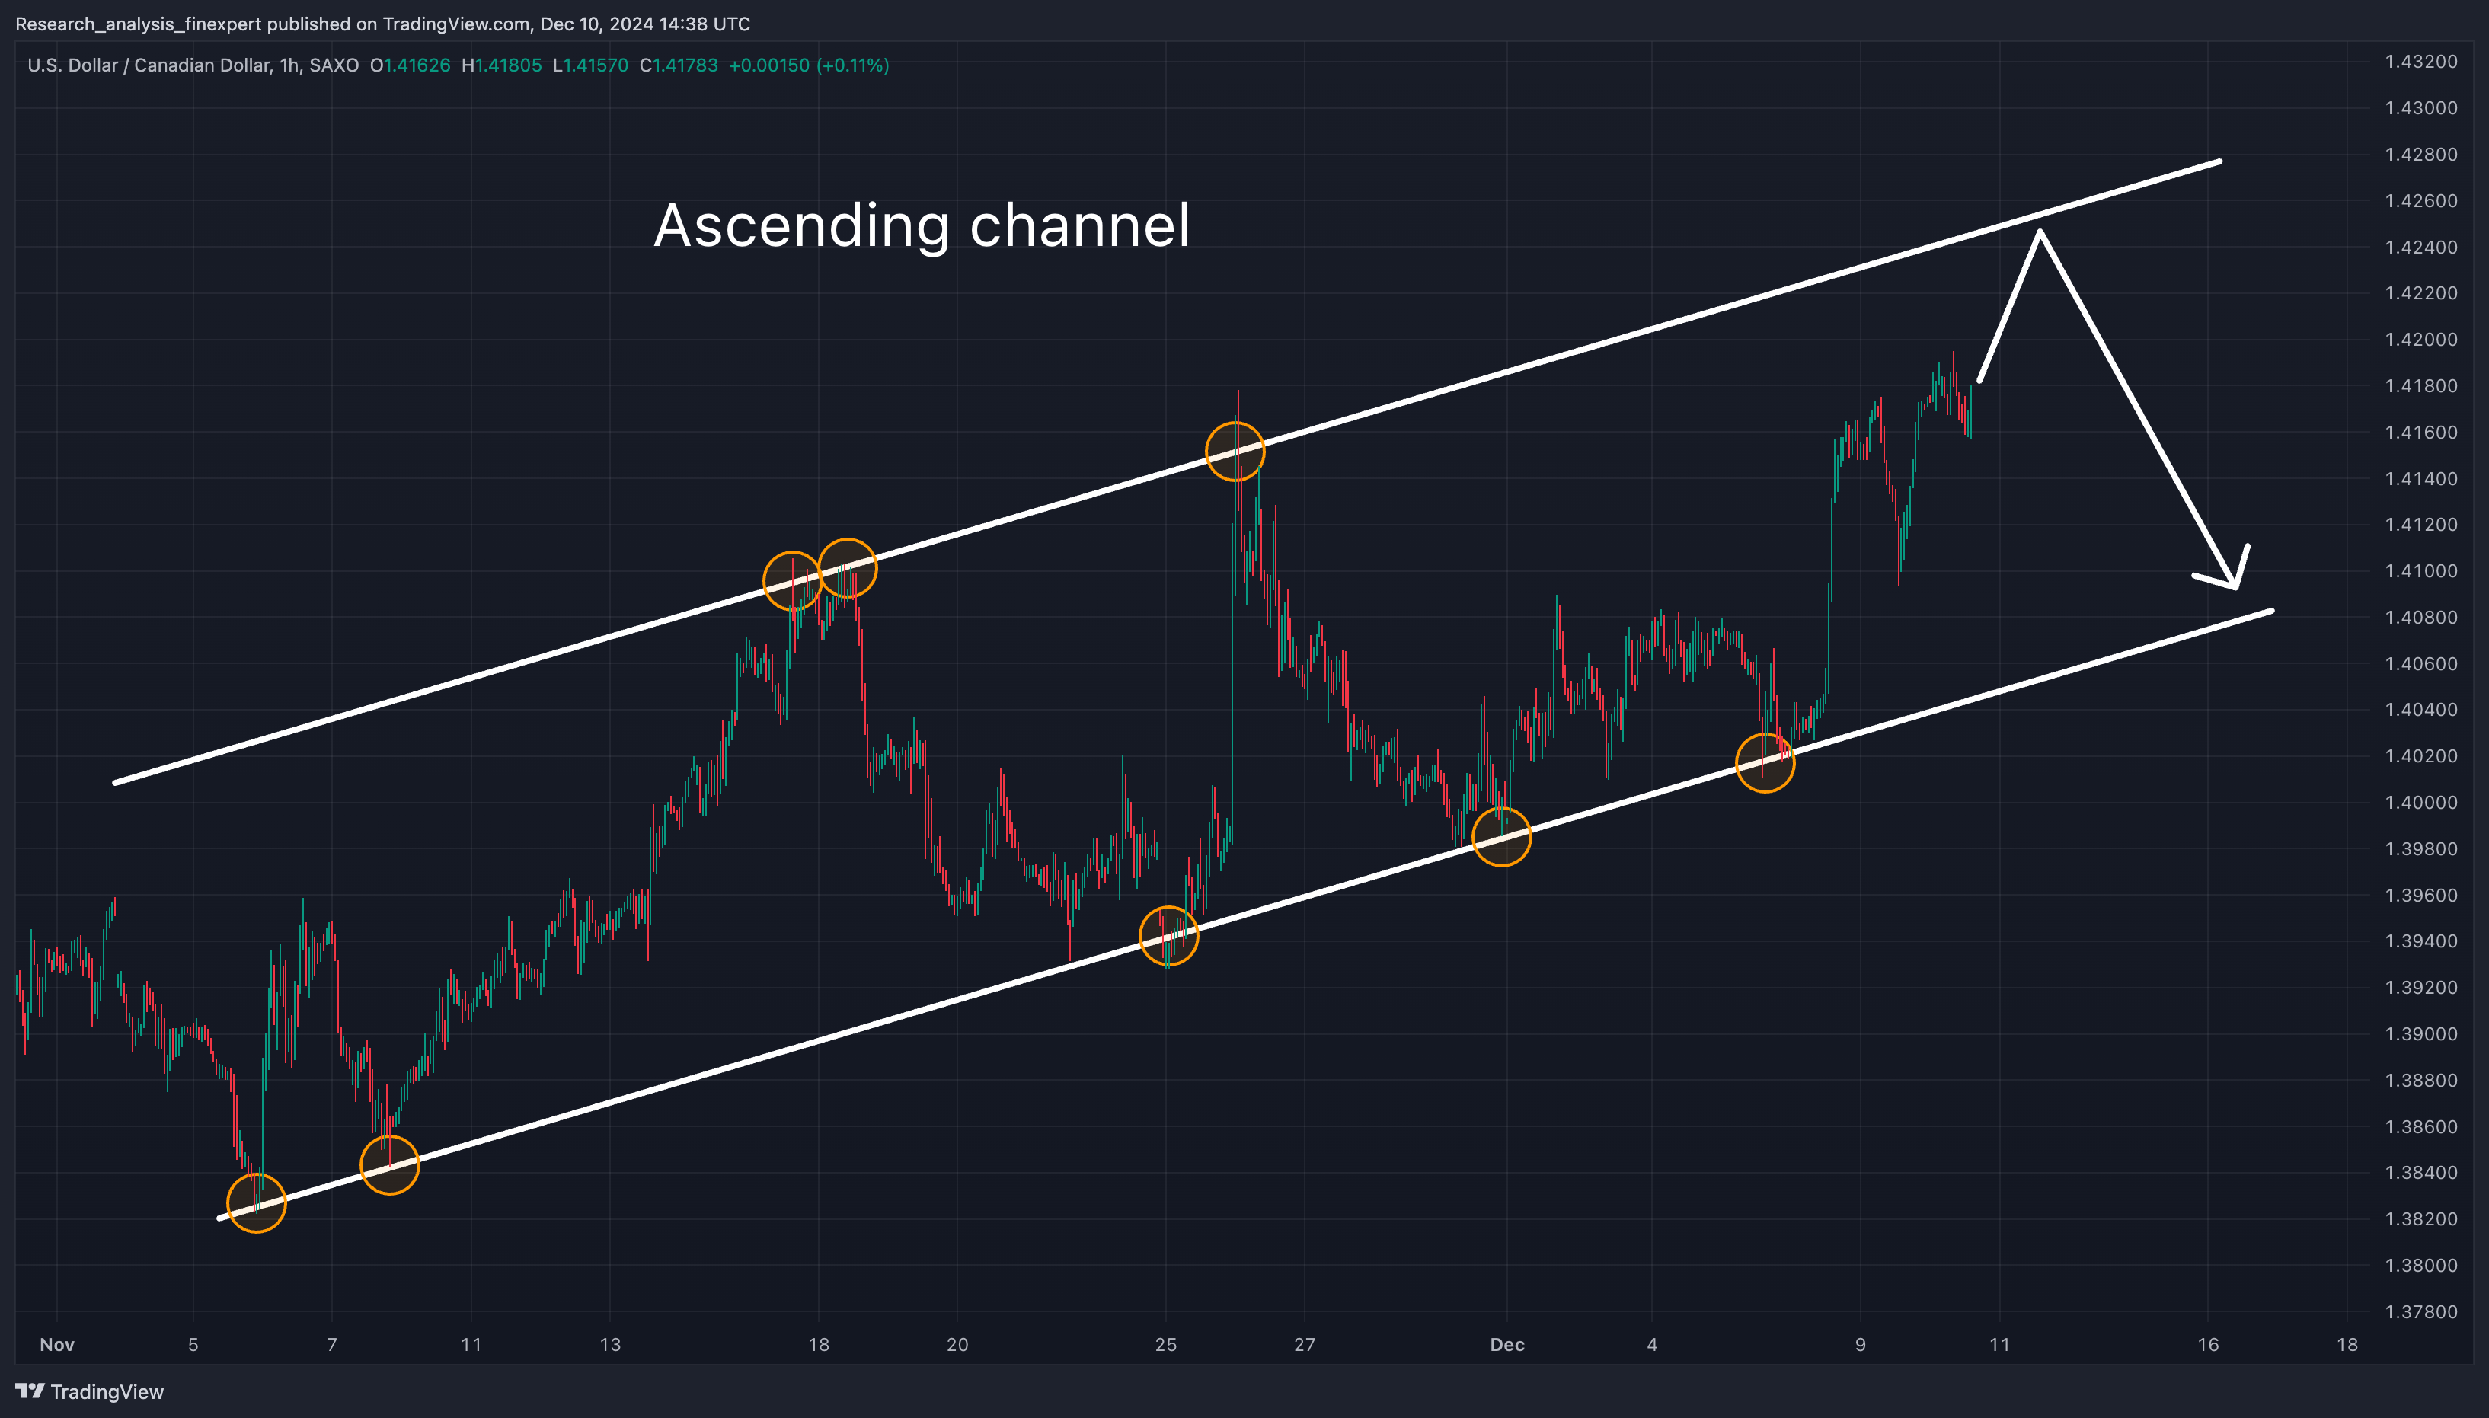Click price label 1.40000
This screenshot has height=1418, width=2489.
click(2421, 803)
